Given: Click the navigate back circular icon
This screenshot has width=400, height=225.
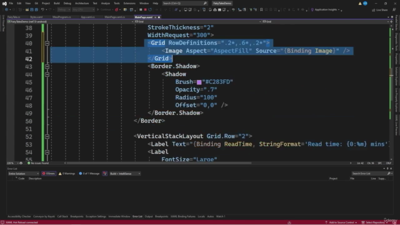Looking at the screenshot, I should [6, 10].
